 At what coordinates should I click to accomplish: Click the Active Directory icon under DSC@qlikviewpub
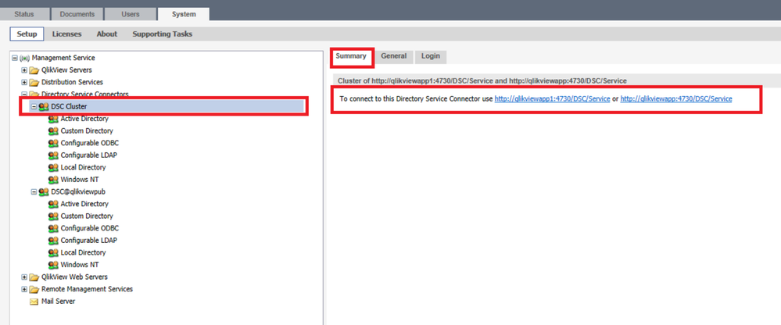53,204
